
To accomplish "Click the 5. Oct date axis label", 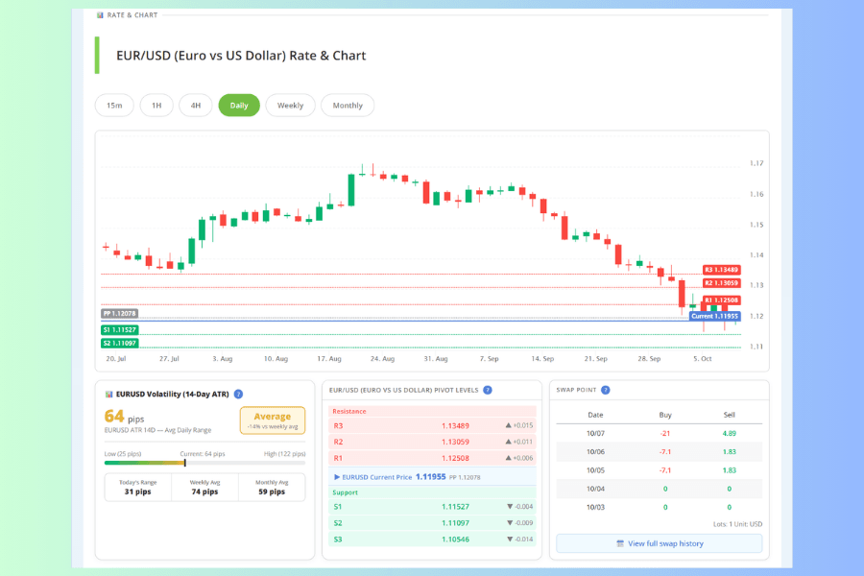I will pyautogui.click(x=703, y=359).
